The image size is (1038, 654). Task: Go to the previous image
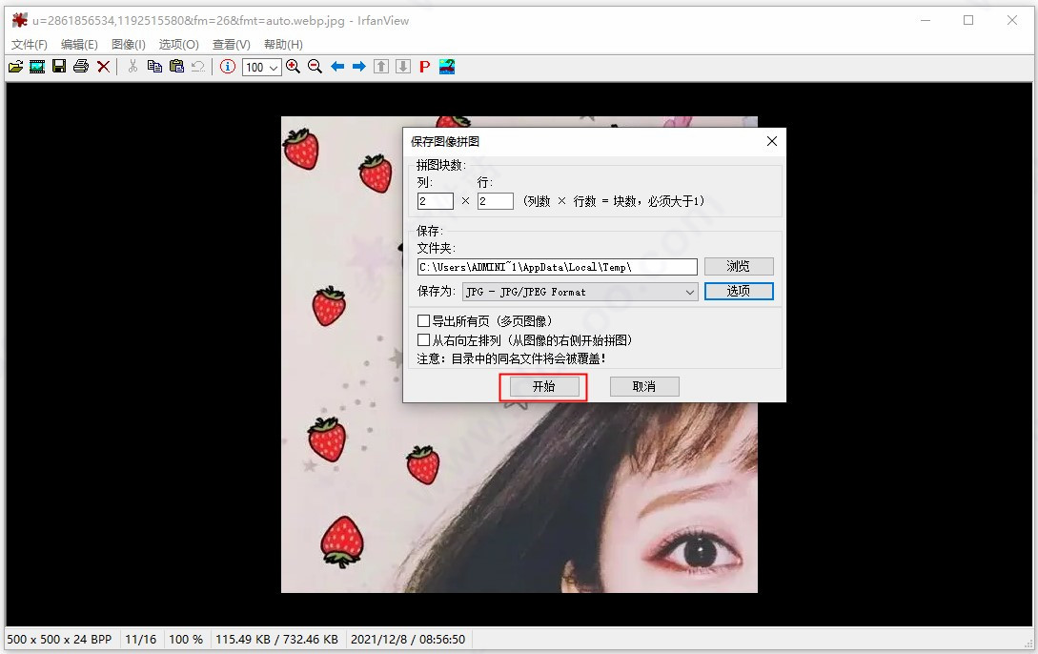[x=336, y=66]
